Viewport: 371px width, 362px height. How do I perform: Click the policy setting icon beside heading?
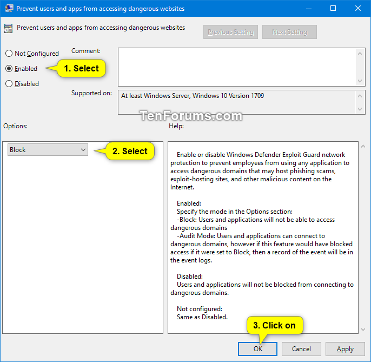pyautogui.click(x=8, y=29)
